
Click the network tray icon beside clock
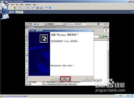(98, 24)
